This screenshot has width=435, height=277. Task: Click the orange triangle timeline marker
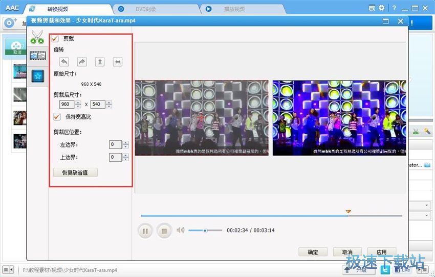(348, 212)
